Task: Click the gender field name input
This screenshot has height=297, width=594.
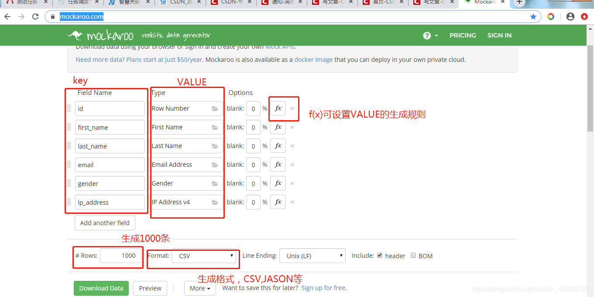Action: coord(110,183)
